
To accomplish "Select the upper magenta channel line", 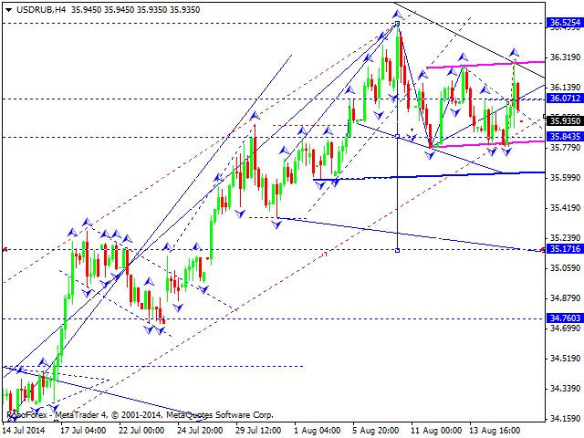I will pyautogui.click(x=484, y=64).
